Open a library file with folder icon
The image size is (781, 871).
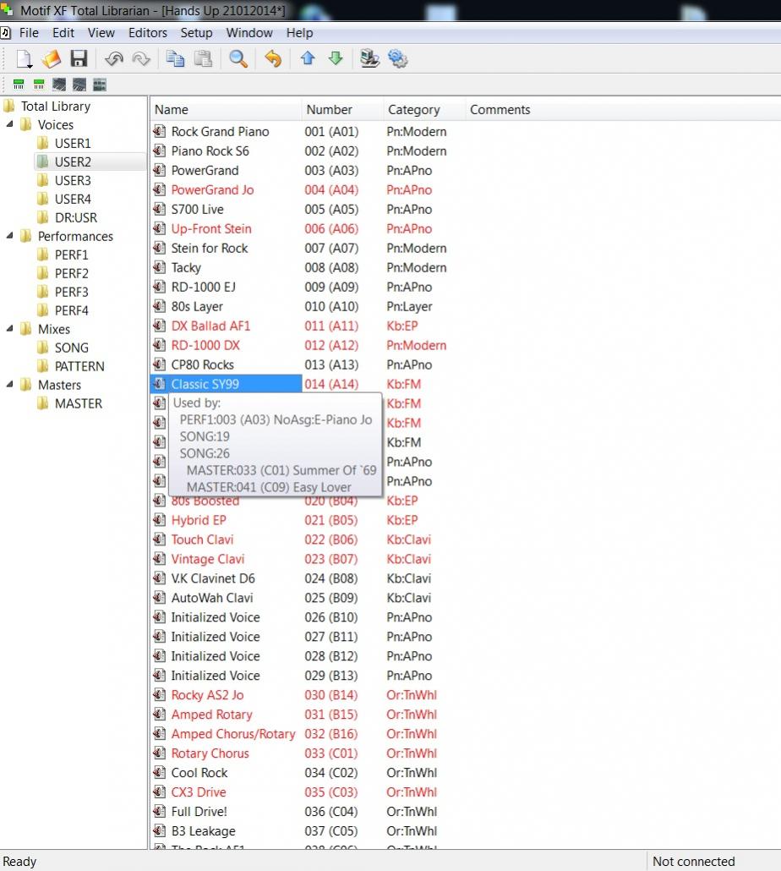click(52, 59)
